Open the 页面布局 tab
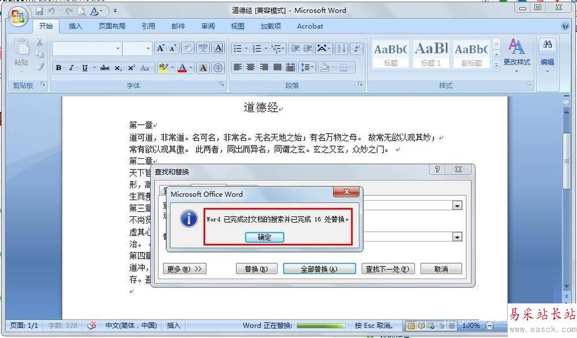This screenshot has height=338, width=577. pos(112,26)
